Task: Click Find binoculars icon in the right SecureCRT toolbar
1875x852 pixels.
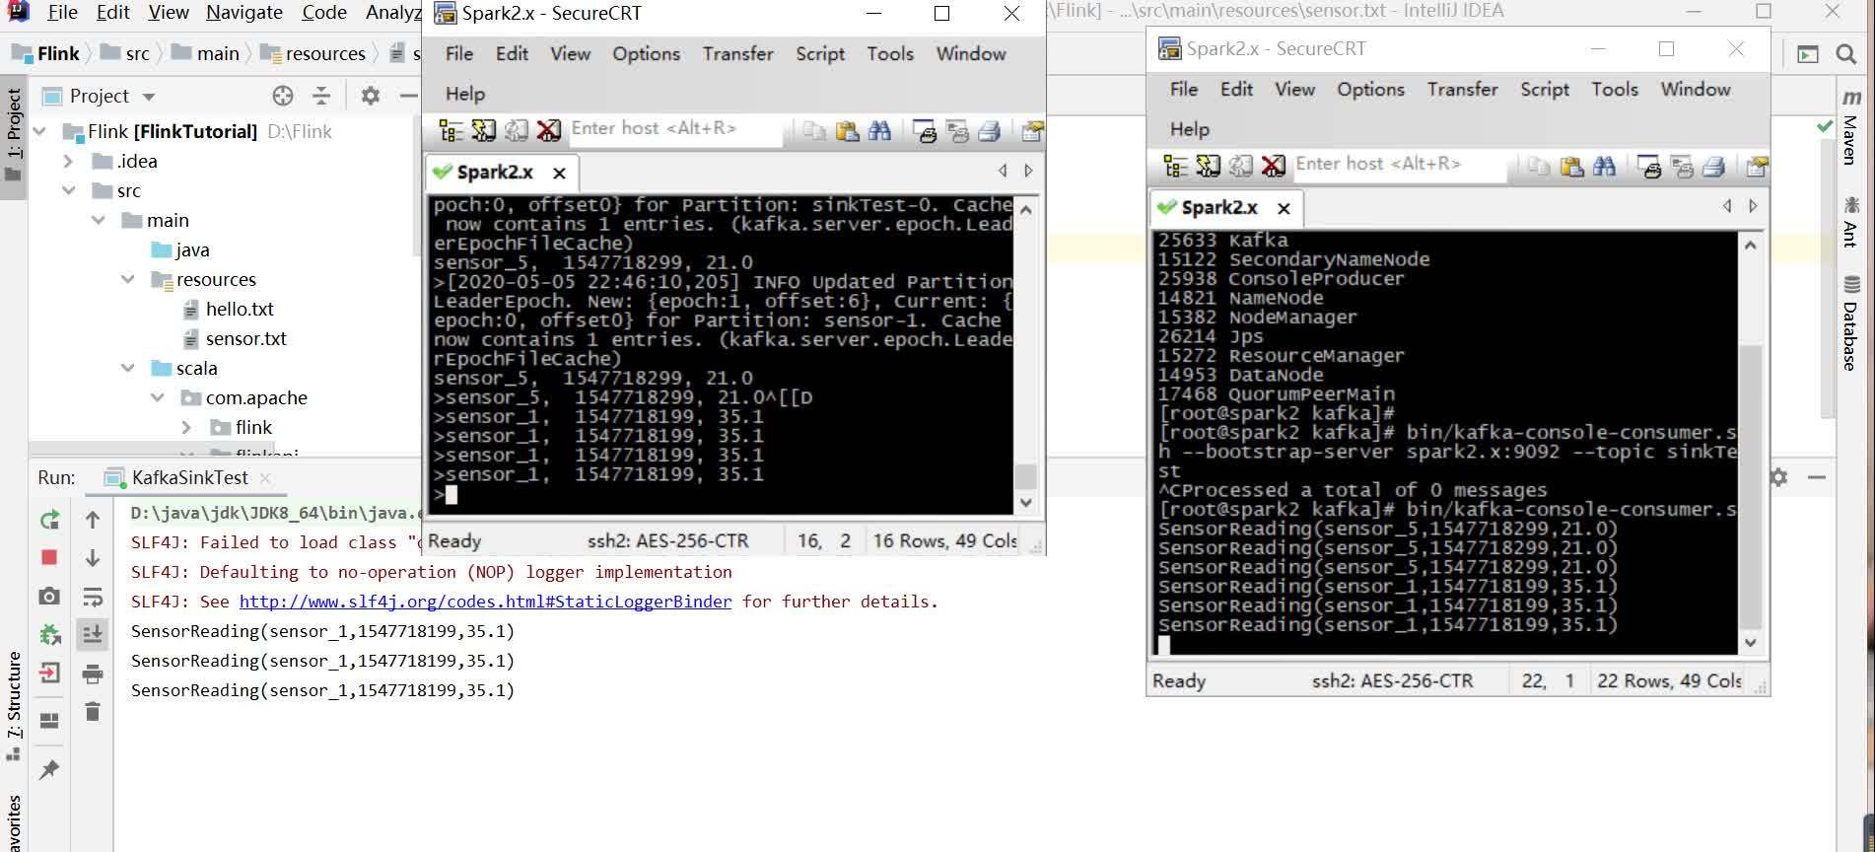Action: [x=1604, y=166]
